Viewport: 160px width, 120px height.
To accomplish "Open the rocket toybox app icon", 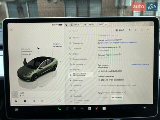I will click(x=97, y=108).
